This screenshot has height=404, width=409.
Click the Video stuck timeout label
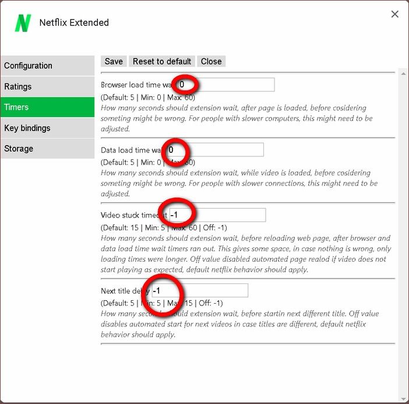[x=134, y=215]
